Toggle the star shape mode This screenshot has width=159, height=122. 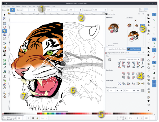click(x=12, y=10)
